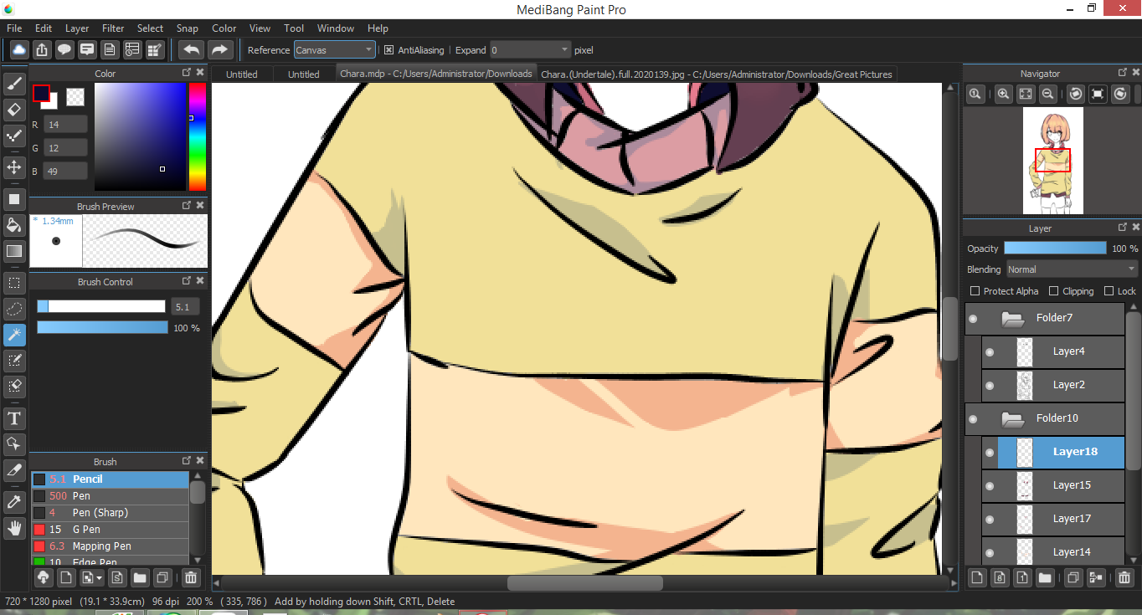Image resolution: width=1142 pixels, height=615 pixels.
Task: Download cloud brush in Brush panel
Action: tap(43, 577)
